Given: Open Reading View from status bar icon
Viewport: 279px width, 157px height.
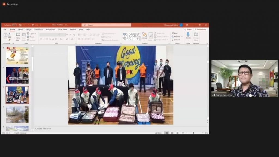Looking at the screenshot, I should [177, 133].
